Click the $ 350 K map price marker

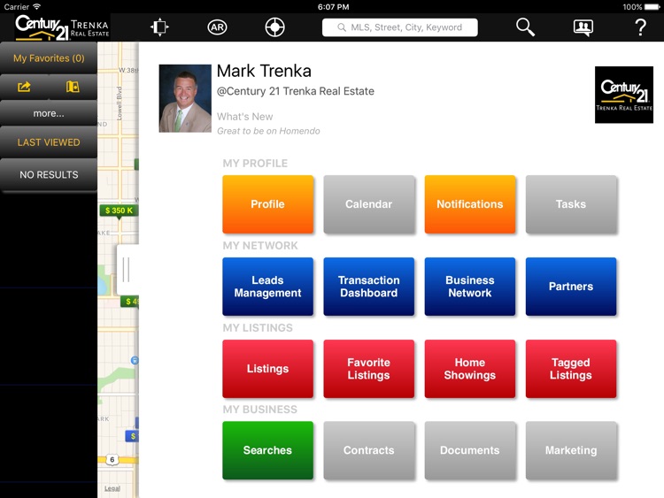[119, 211]
